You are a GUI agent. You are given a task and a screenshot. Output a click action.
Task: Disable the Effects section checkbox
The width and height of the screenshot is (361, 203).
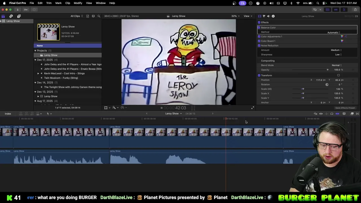[259, 22]
